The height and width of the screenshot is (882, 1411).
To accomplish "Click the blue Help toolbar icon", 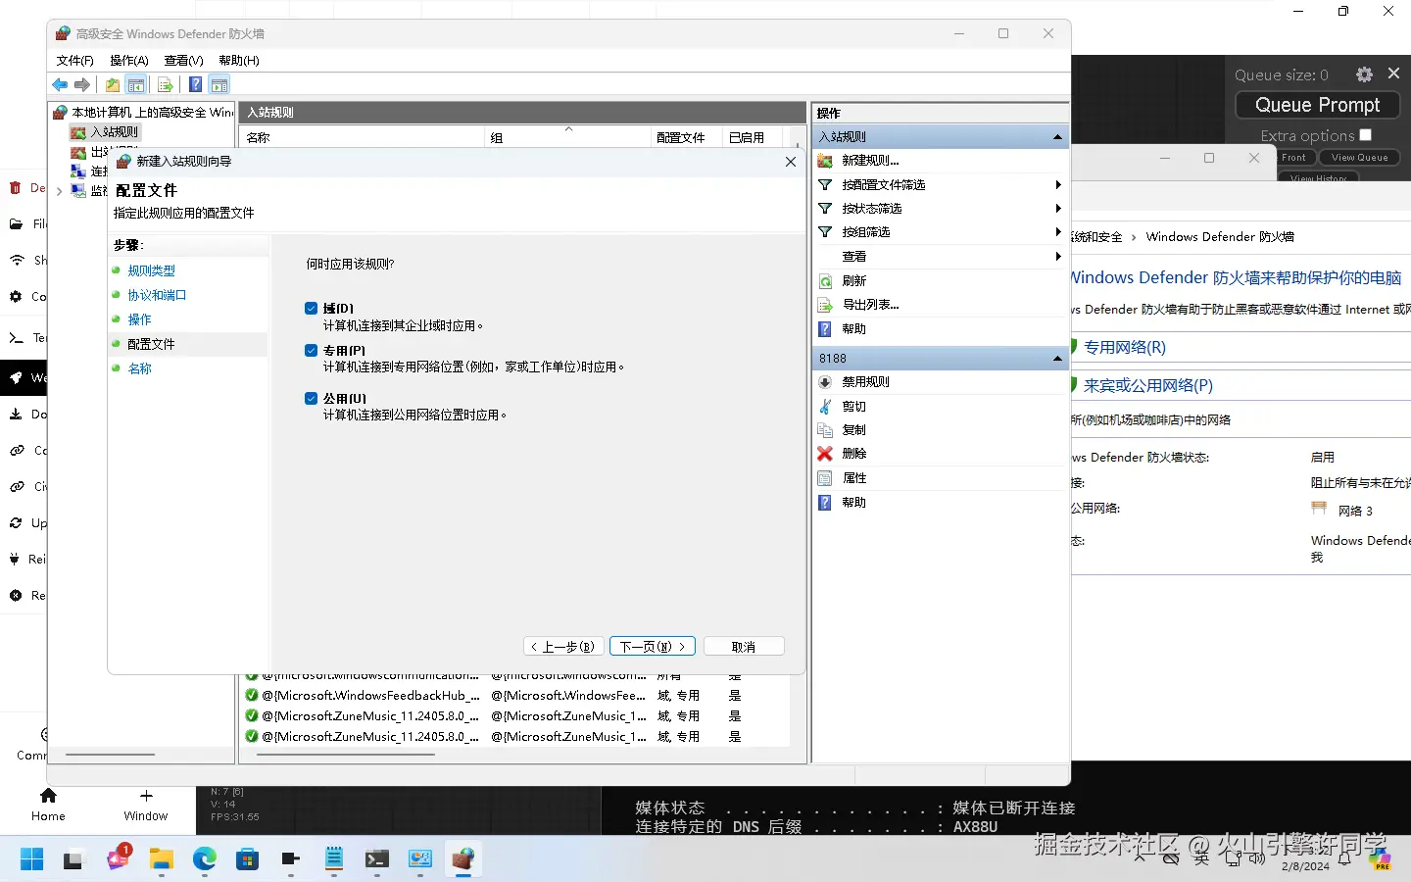I will coord(196,85).
